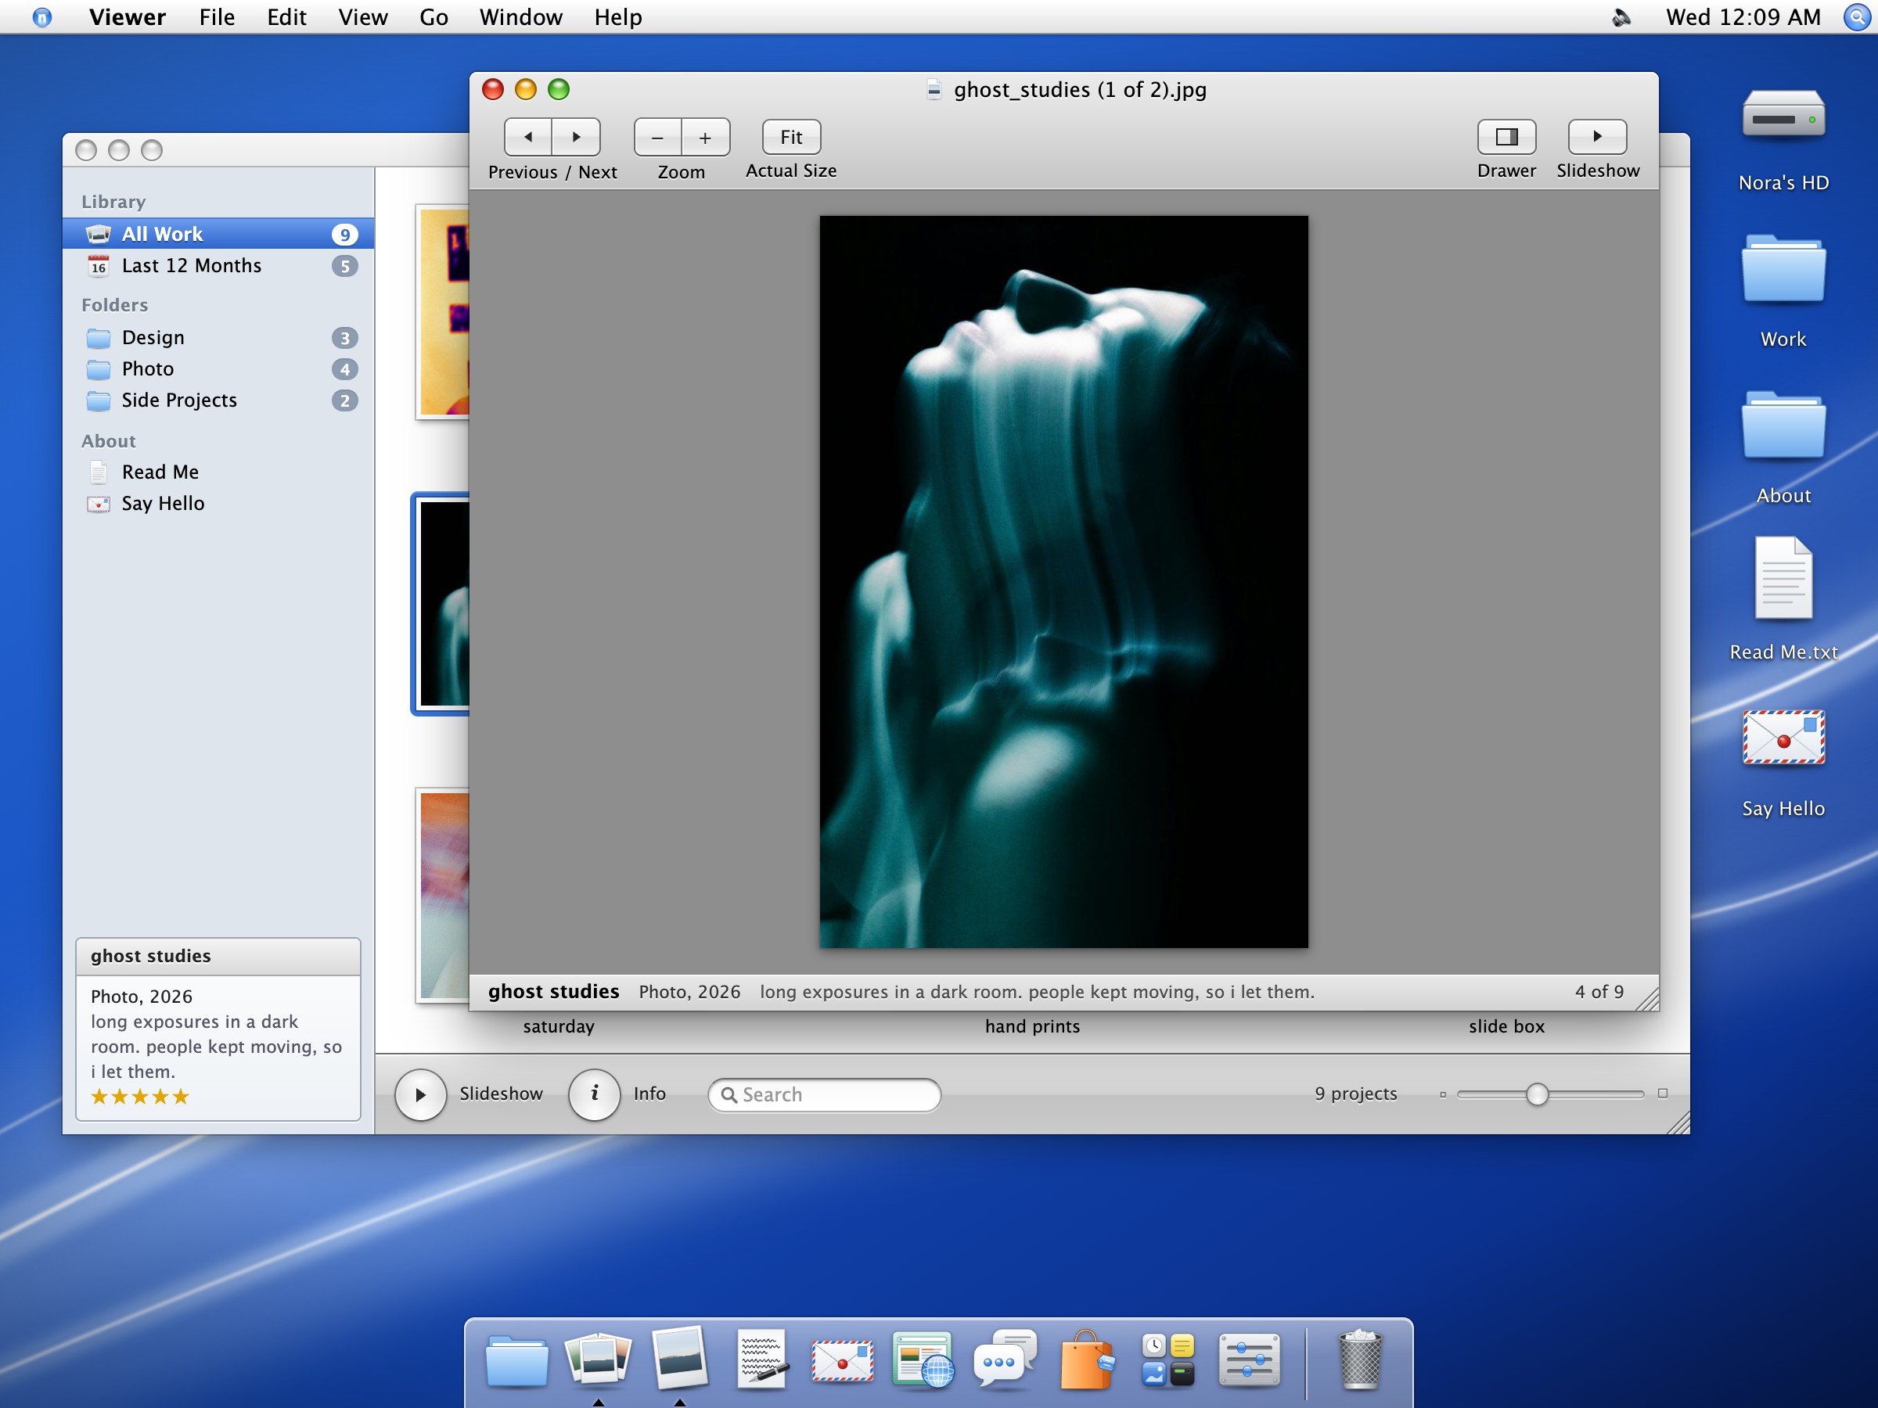Open the photo stack app in the dock
The width and height of the screenshot is (1878, 1408).
point(598,1360)
